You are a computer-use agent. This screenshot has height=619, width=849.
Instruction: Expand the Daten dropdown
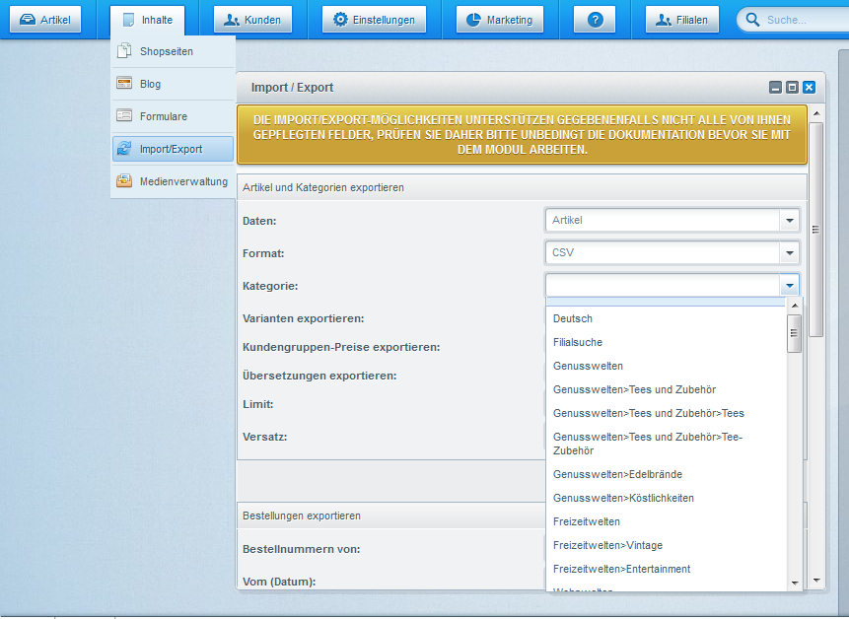pyautogui.click(x=789, y=221)
